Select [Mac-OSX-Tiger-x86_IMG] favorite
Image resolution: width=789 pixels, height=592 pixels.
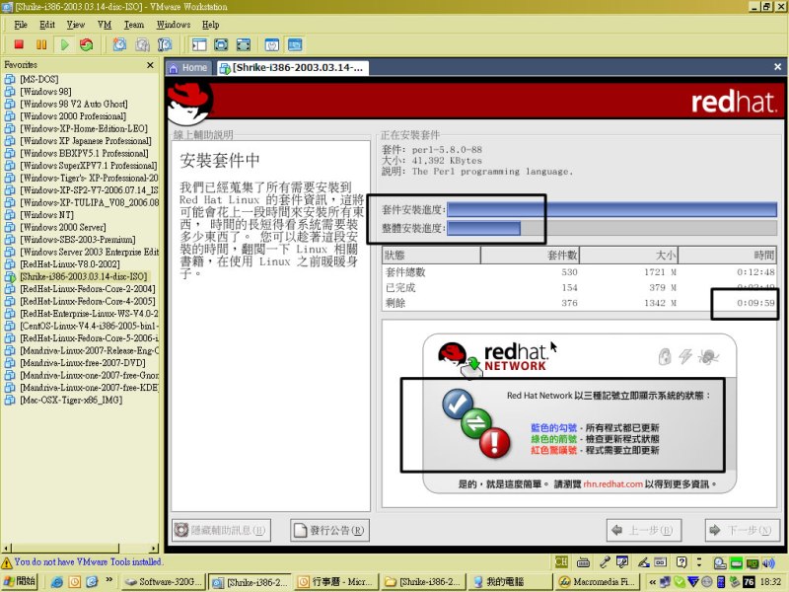click(x=71, y=401)
